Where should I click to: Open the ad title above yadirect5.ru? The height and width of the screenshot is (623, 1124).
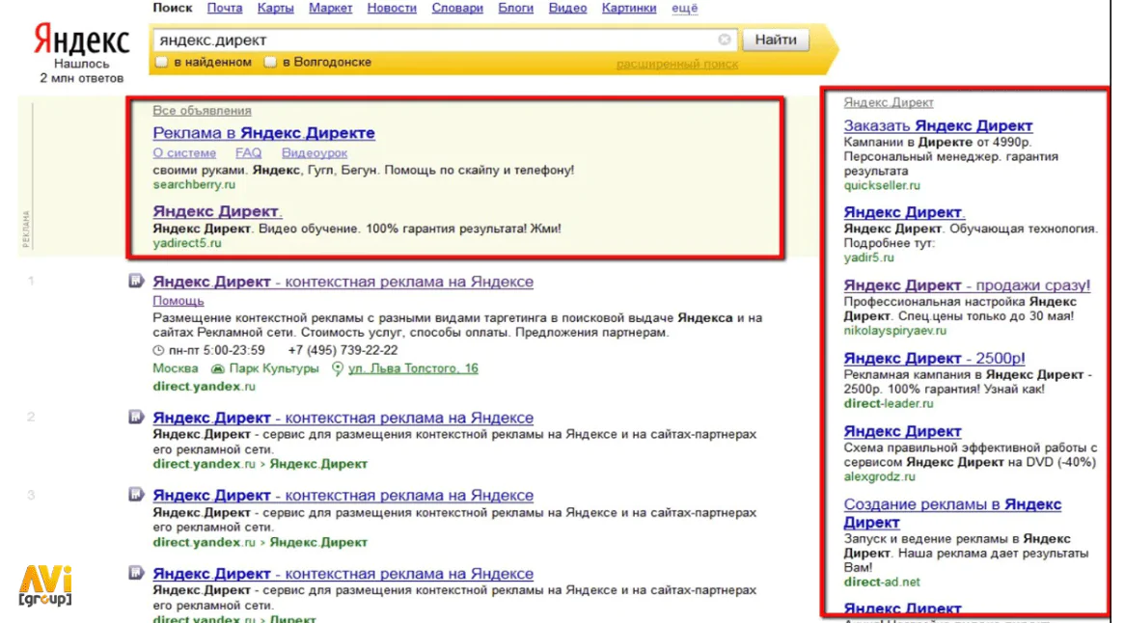tap(217, 211)
